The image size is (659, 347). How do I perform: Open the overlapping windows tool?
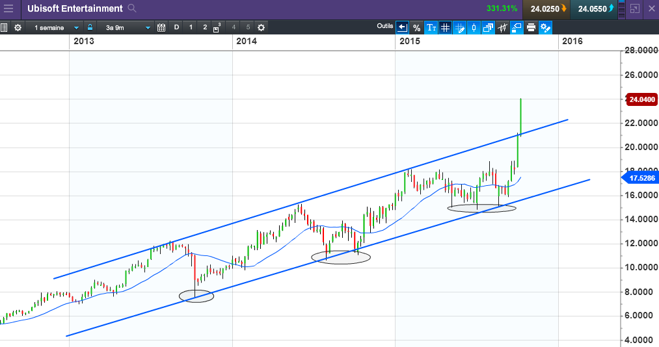coord(489,28)
